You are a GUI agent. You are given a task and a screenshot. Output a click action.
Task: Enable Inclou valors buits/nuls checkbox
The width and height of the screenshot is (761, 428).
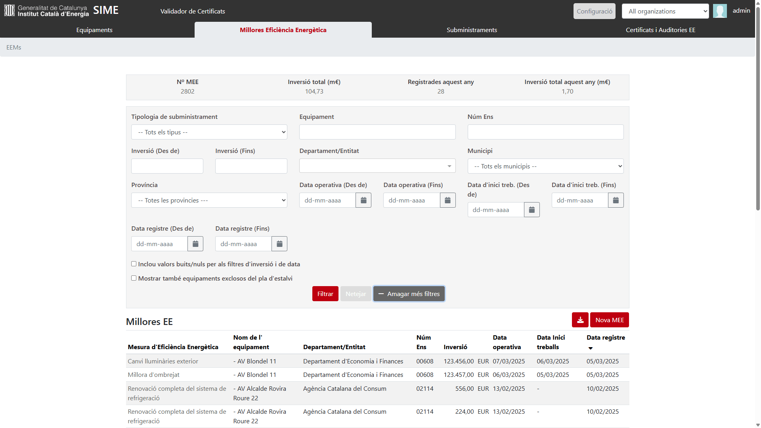134,264
